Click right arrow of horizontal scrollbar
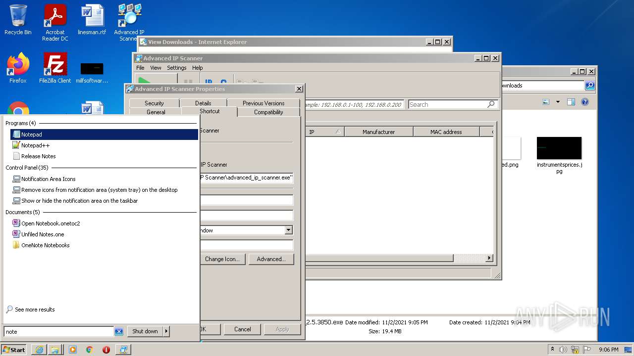Image resolution: width=634 pixels, height=356 pixels. tap(489, 258)
